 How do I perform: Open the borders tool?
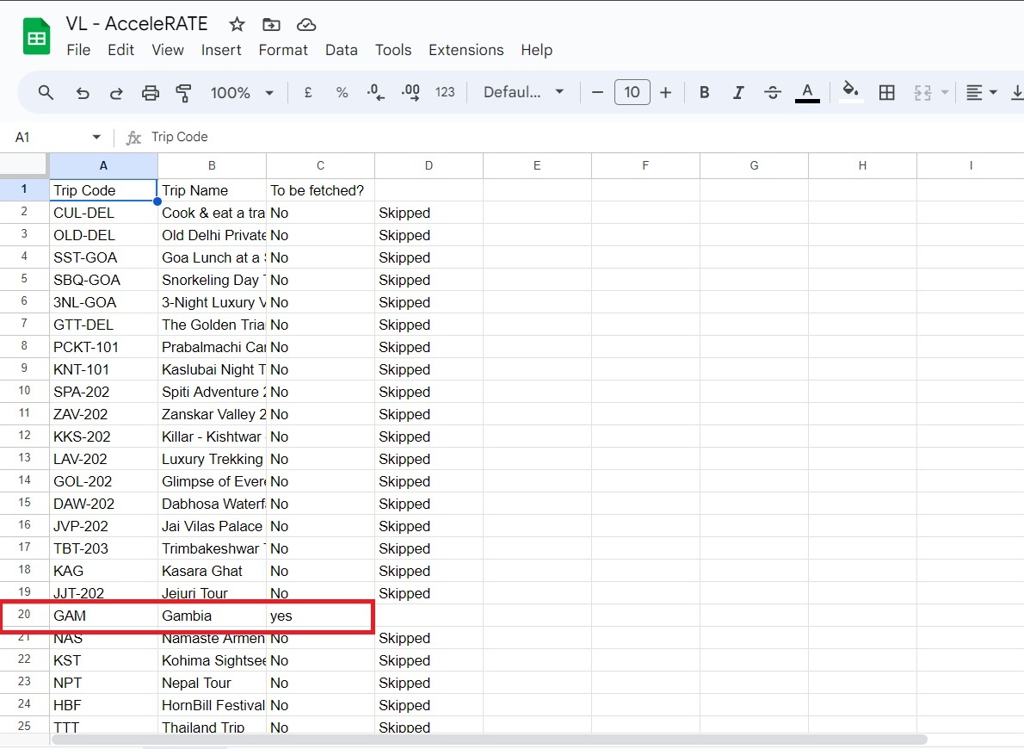(887, 93)
